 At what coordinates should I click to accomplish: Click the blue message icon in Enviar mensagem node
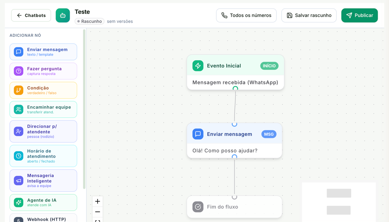198,134
